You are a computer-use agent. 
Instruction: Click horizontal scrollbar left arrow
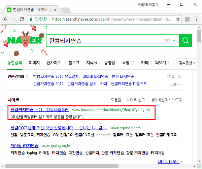3,166
